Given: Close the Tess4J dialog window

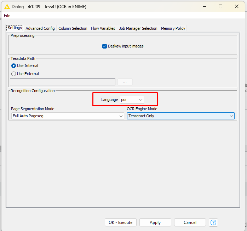Looking at the screenshot, I should coord(237,6).
